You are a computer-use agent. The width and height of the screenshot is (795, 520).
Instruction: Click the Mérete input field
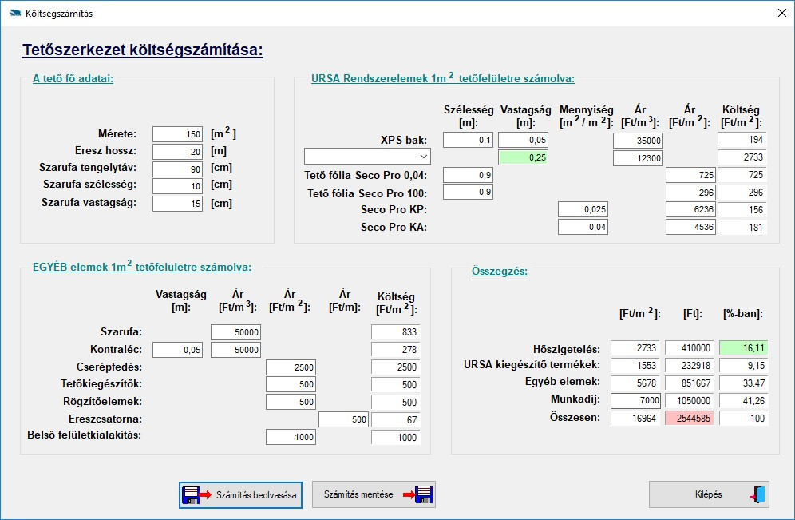point(179,134)
